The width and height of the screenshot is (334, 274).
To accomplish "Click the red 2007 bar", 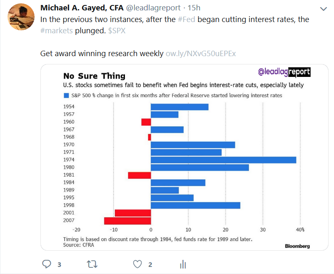I will [127, 221].
